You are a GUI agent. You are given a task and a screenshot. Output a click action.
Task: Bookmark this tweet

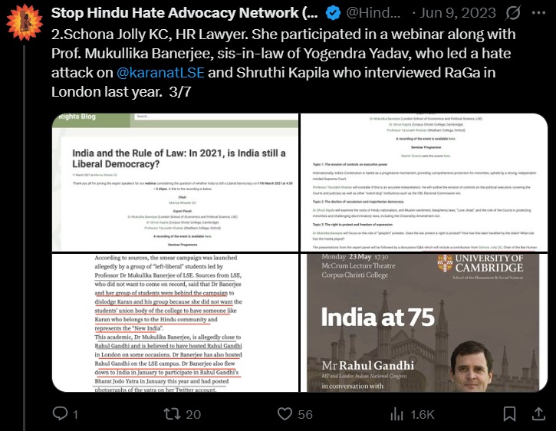[509, 414]
